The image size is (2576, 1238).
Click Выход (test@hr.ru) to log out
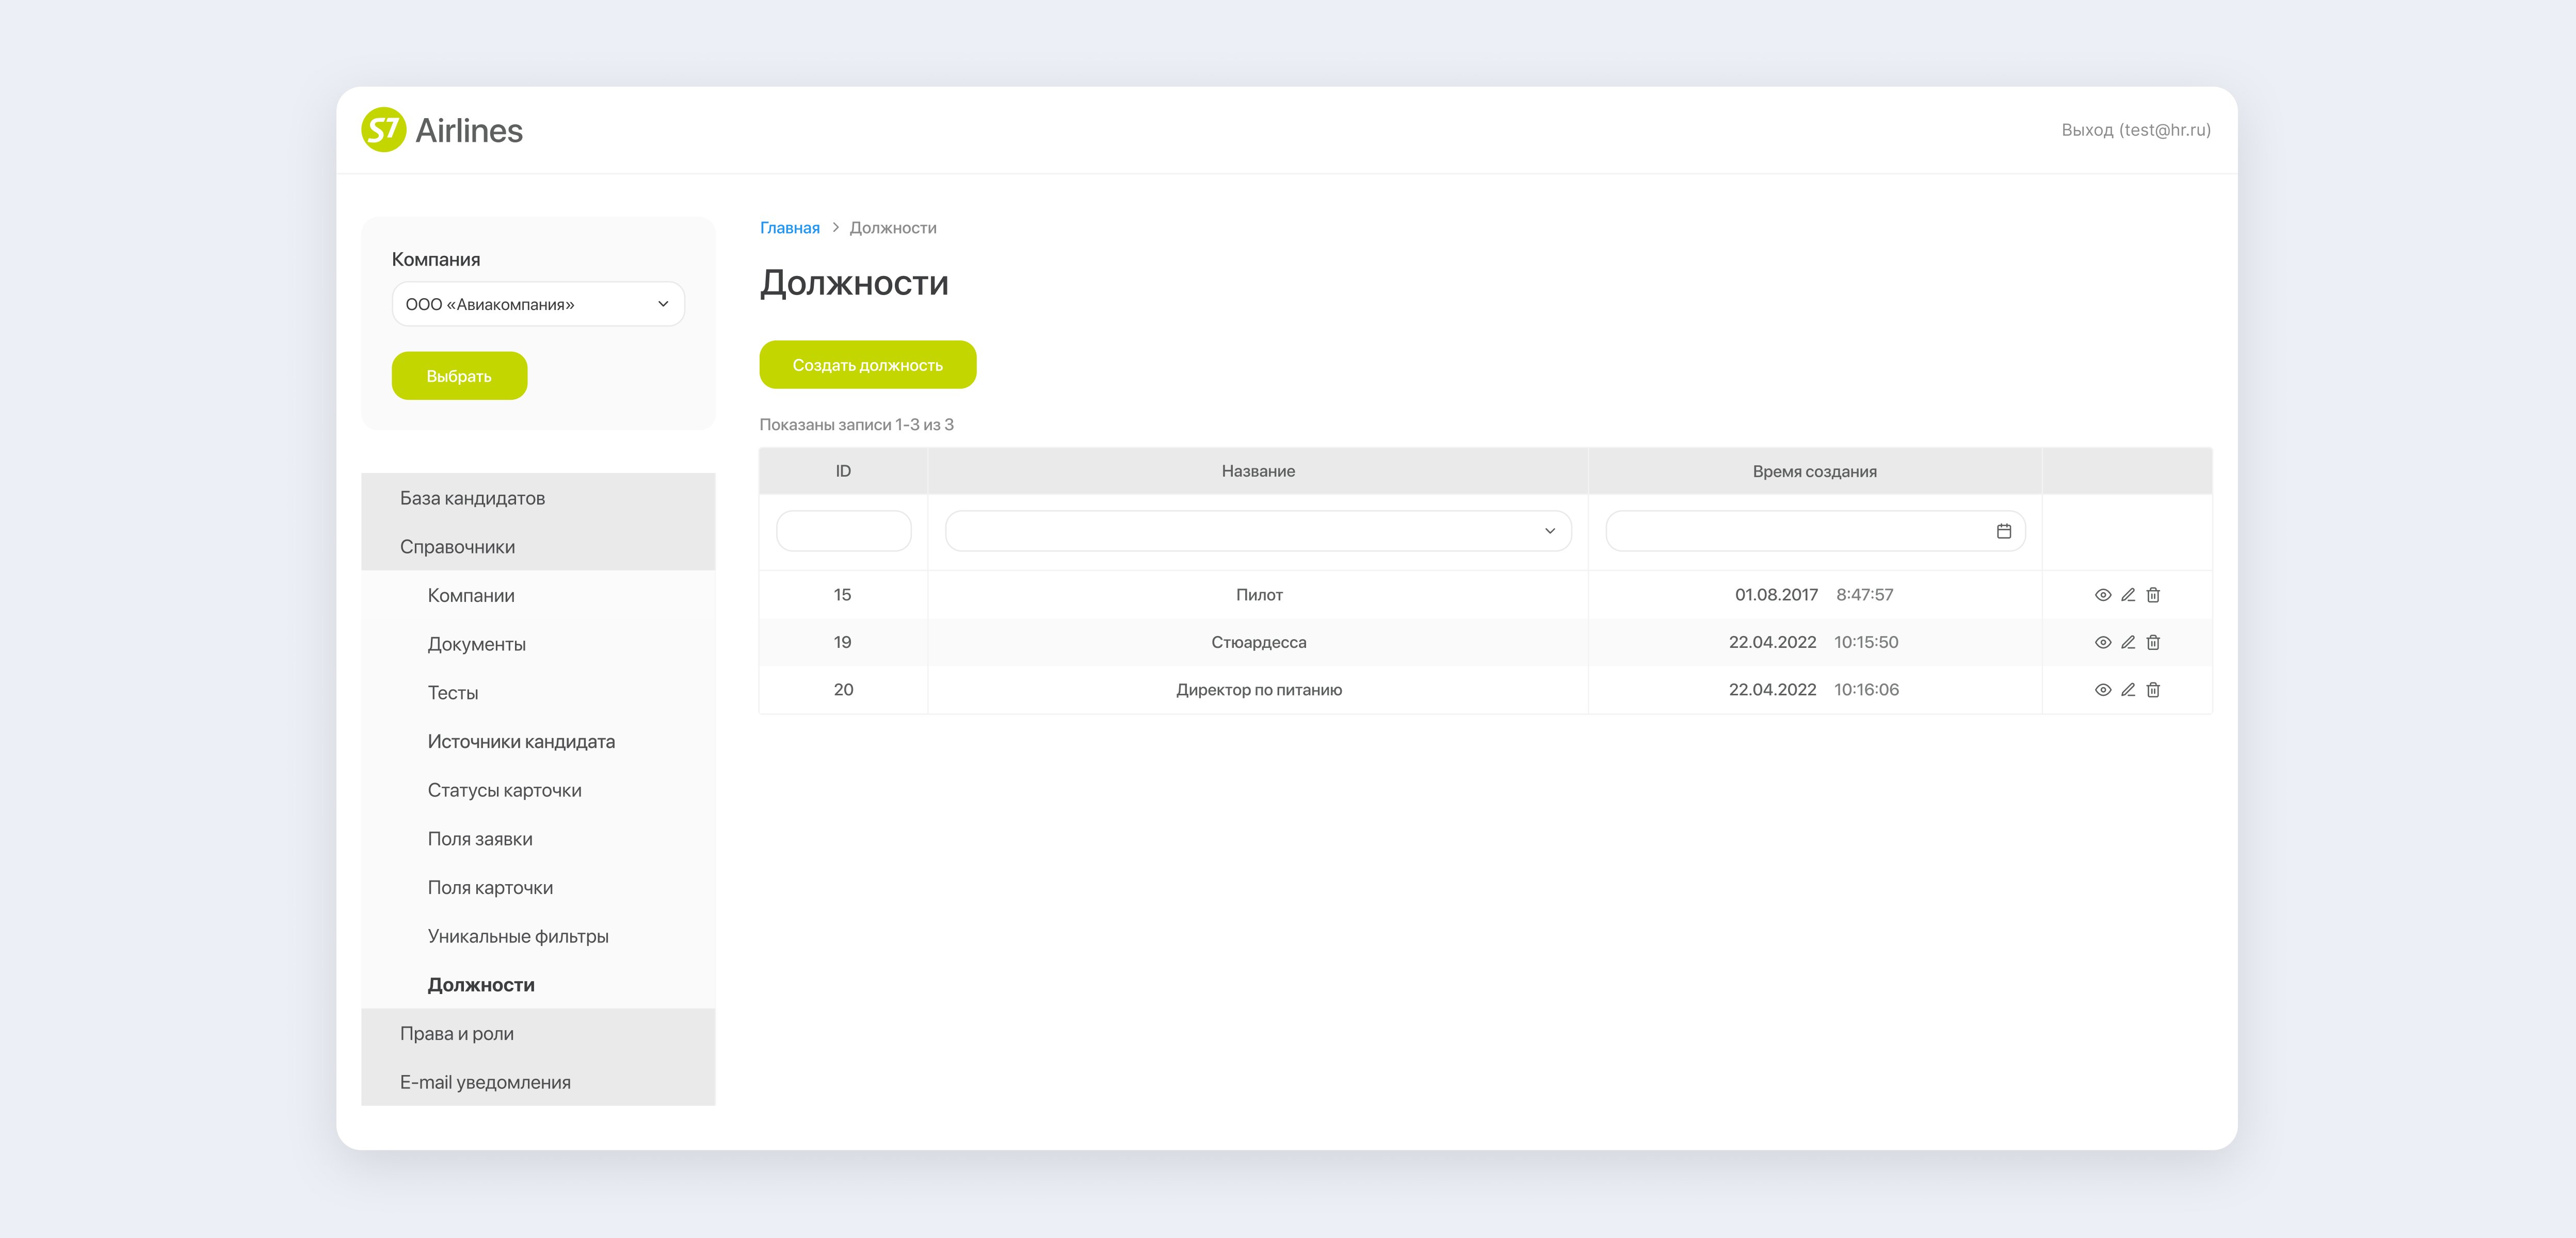[x=2135, y=130]
